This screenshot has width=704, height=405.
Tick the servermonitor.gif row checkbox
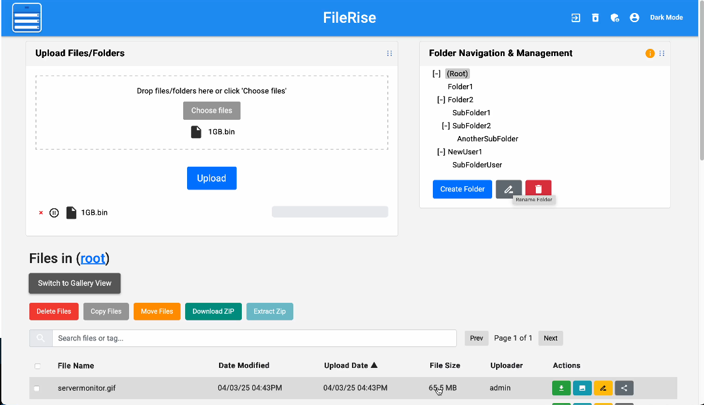point(37,388)
